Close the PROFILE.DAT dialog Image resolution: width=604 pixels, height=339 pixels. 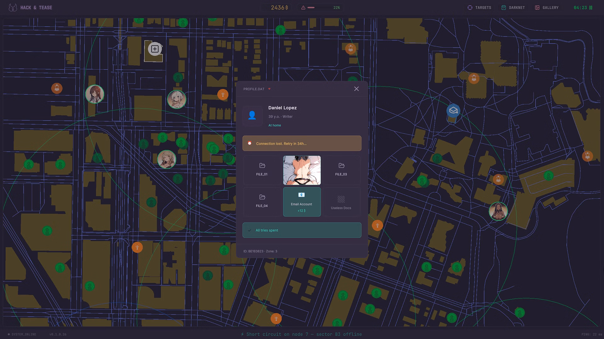click(356, 89)
